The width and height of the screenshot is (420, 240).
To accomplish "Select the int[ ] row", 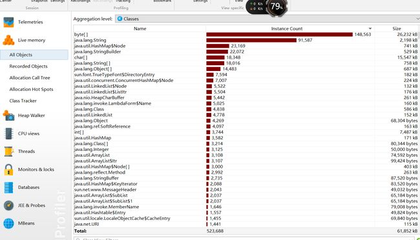I will 246,132.
